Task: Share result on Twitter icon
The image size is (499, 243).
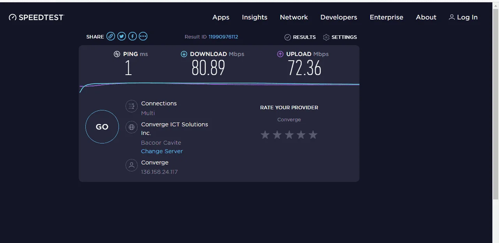Action: click(122, 37)
